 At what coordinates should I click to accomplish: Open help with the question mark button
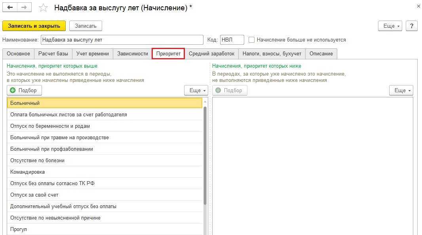click(x=412, y=26)
